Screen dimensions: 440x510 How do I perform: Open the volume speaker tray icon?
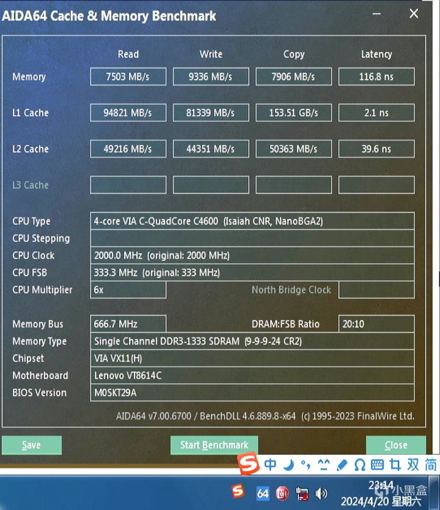coord(321,493)
